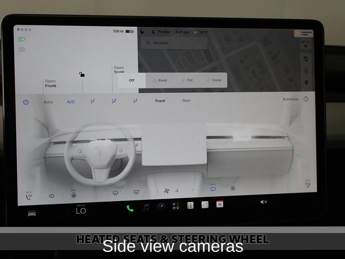The height and width of the screenshot is (259, 345).
Task: Select windshield-level airflow vent icon
Action: [x=92, y=101]
